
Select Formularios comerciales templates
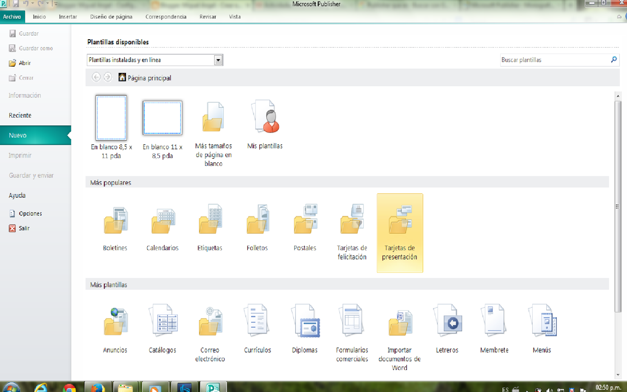pyautogui.click(x=352, y=333)
